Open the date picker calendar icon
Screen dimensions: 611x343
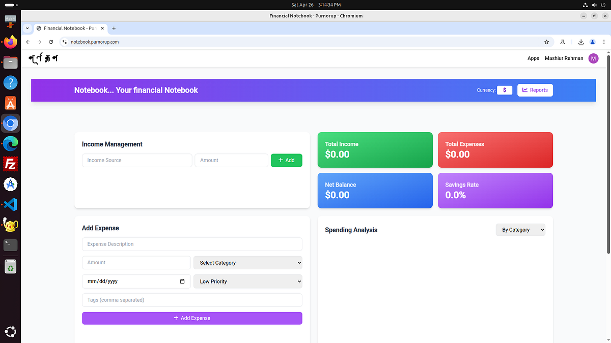[182, 281]
